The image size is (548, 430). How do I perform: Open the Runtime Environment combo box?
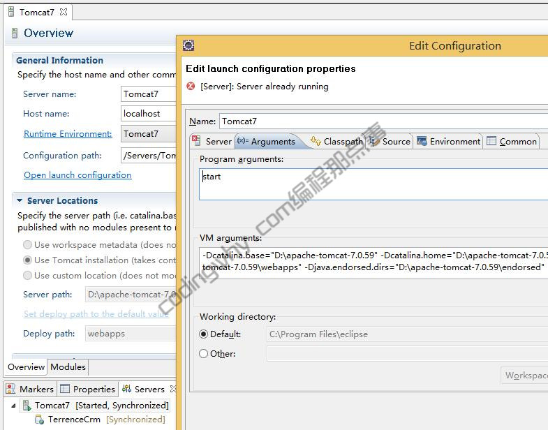tap(149, 134)
